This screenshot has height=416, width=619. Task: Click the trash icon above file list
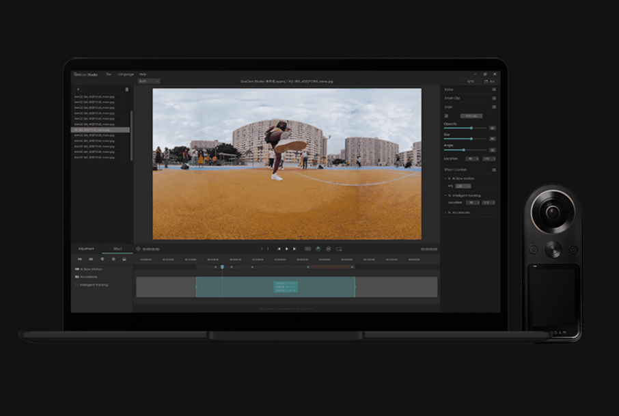[x=126, y=89]
